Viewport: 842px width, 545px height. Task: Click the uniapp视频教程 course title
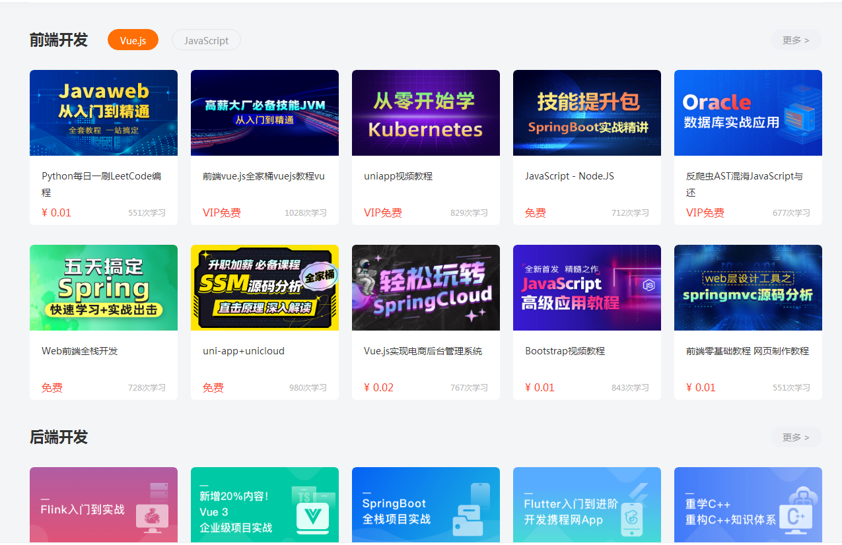coord(398,176)
